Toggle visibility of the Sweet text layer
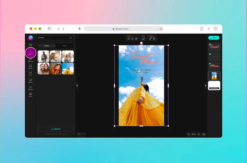 pyautogui.click(x=210, y=44)
